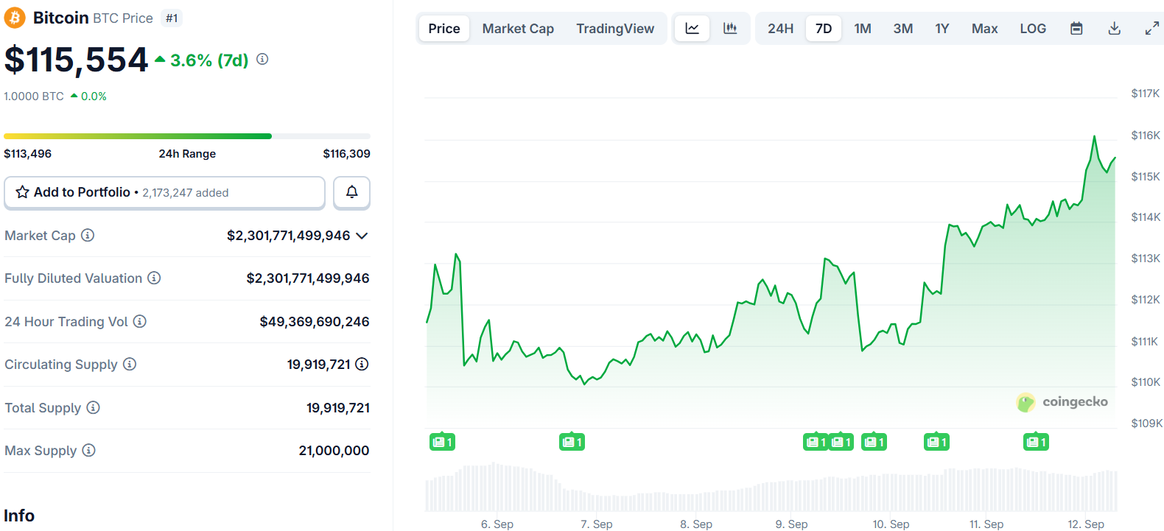This screenshot has height=531, width=1164.
Task: Open the 7d change info icon
Action: pos(262,60)
